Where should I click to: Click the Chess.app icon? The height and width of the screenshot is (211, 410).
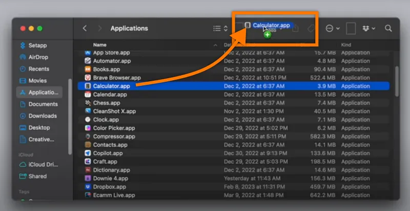[x=88, y=103]
